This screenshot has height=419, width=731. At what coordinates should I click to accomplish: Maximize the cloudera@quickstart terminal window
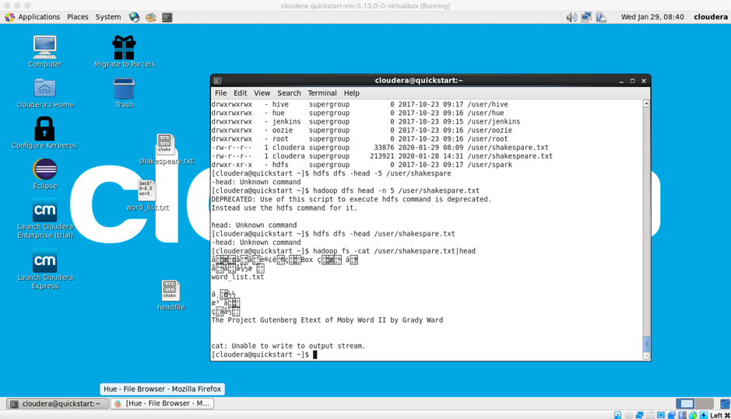pyautogui.click(x=632, y=81)
